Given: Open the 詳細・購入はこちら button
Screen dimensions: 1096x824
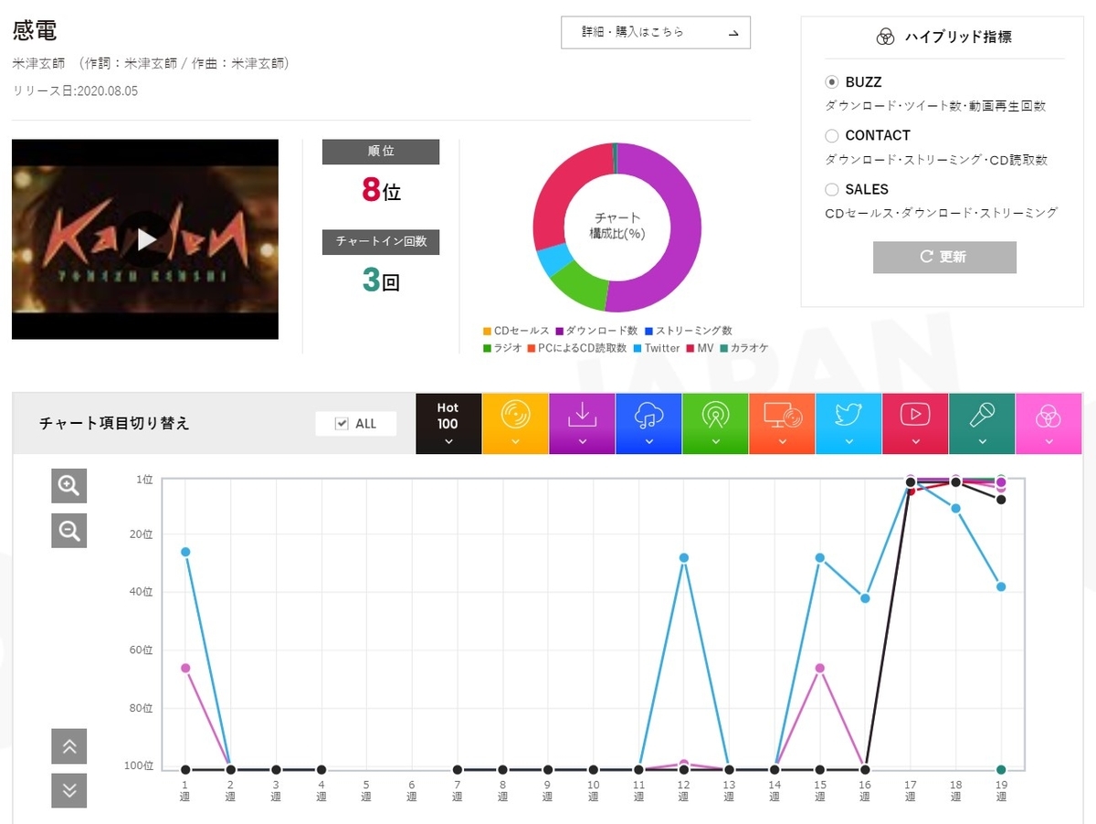Looking at the screenshot, I should [x=656, y=32].
